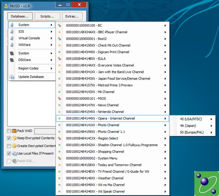The image size is (219, 196).
Task: Click the status dot beside Boot2
Action: pos(59,39)
